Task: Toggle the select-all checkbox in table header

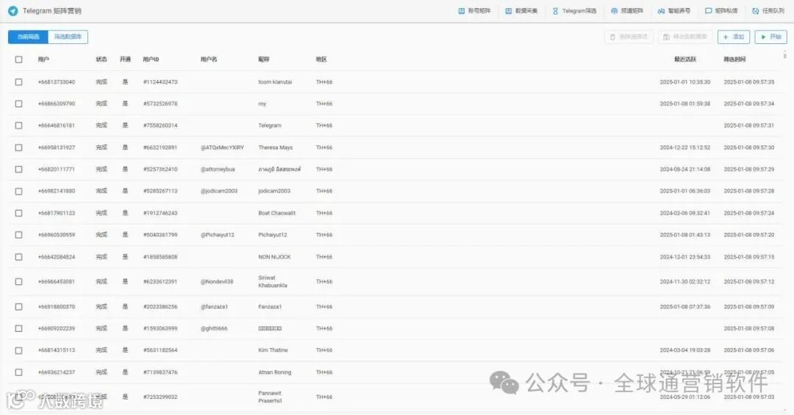Action: [18, 59]
